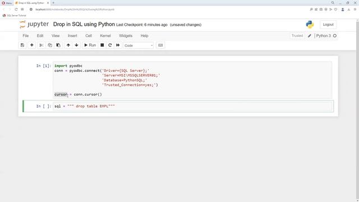
Task: Click the import pyodbc line in first cell
Action: pos(68,66)
